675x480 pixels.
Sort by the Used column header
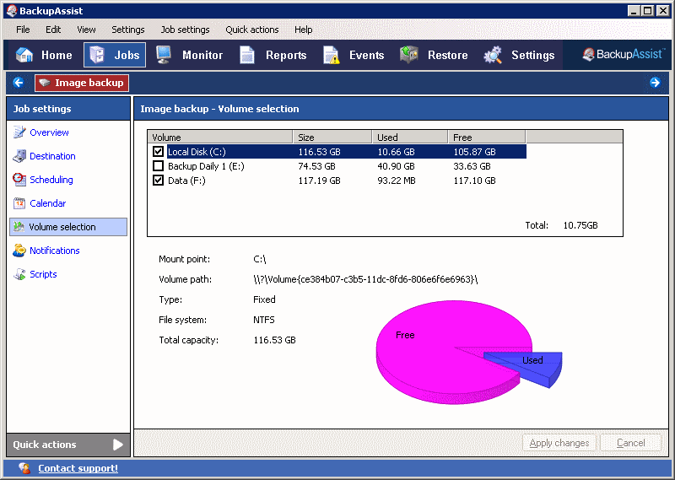point(410,137)
